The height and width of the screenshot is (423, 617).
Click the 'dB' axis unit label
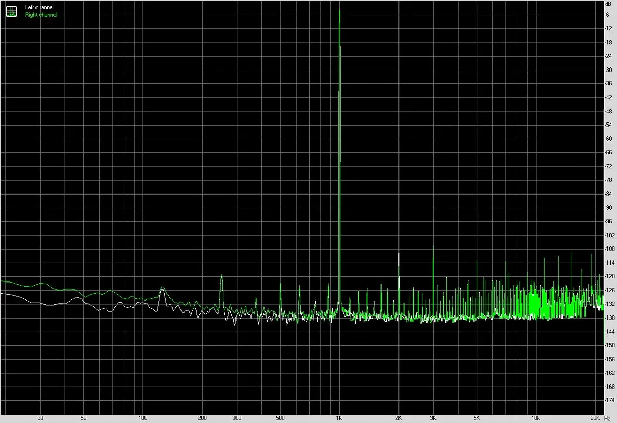coord(608,4)
